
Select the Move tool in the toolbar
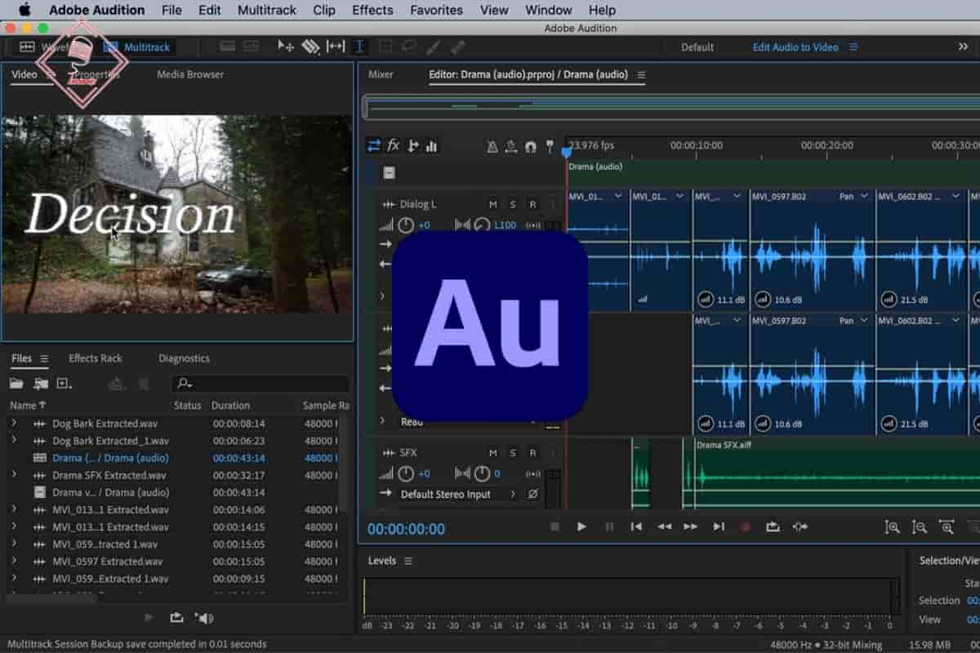[285, 47]
